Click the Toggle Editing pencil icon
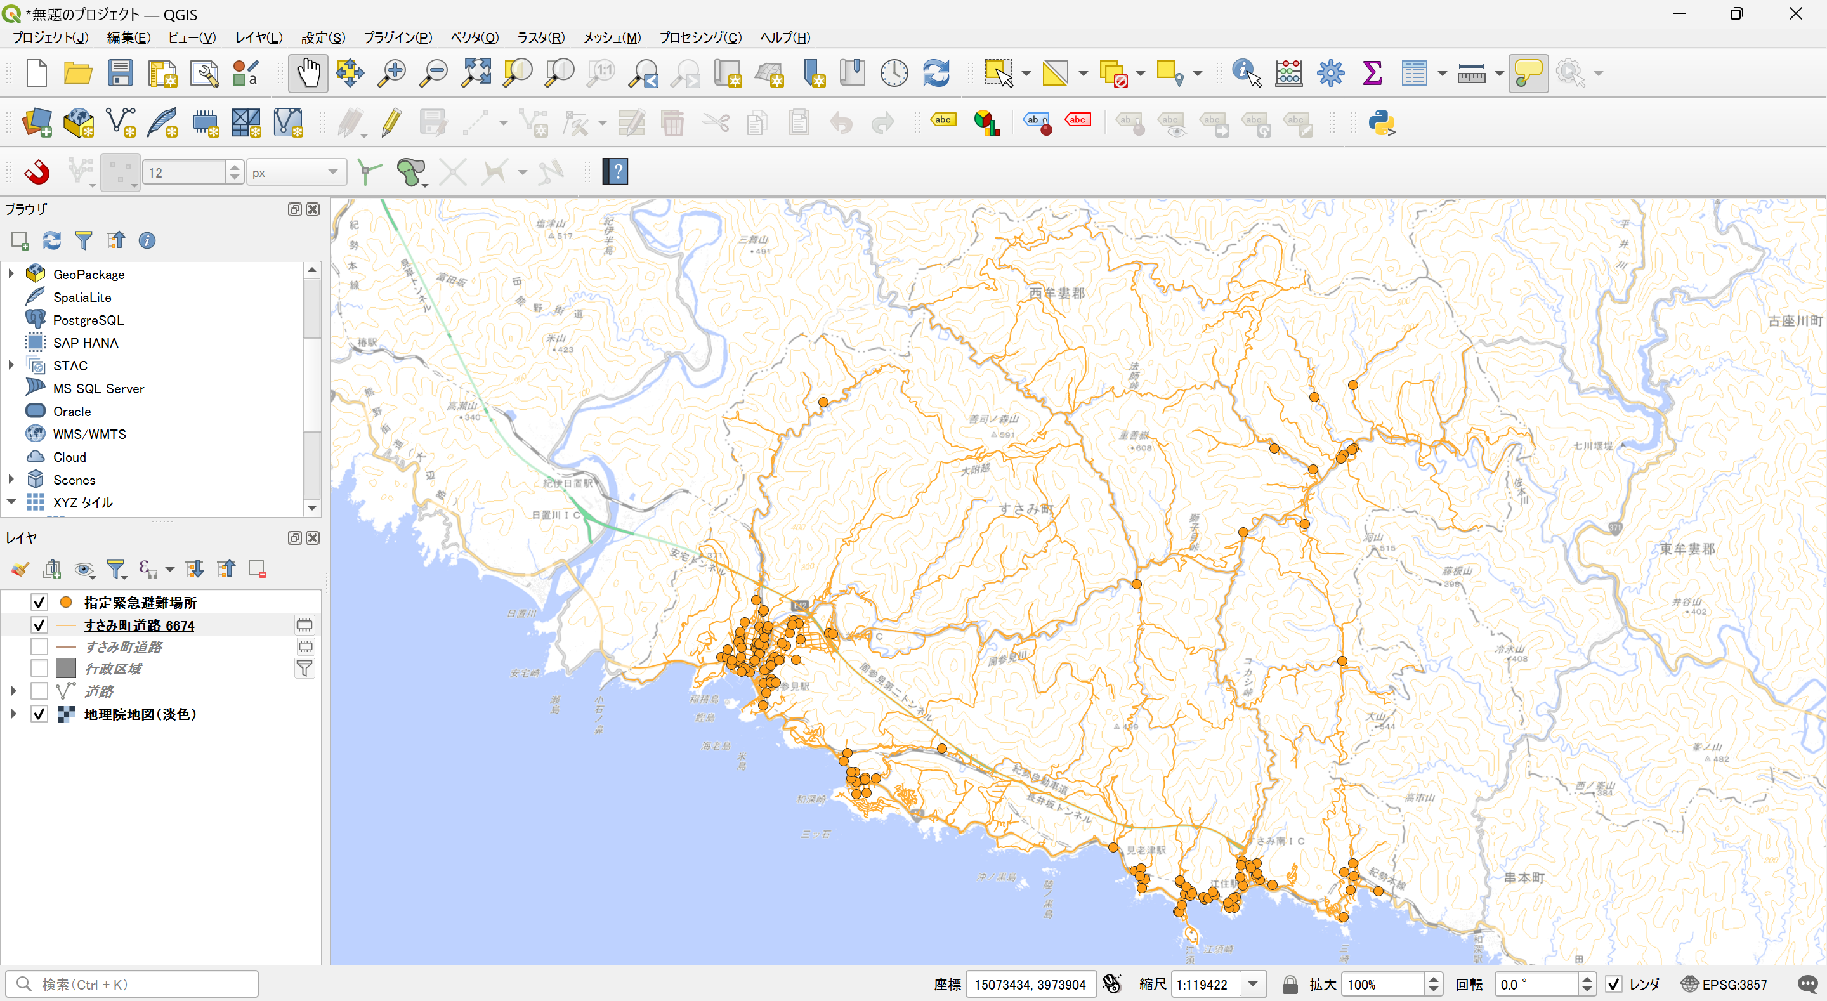The width and height of the screenshot is (1827, 1001). [391, 122]
